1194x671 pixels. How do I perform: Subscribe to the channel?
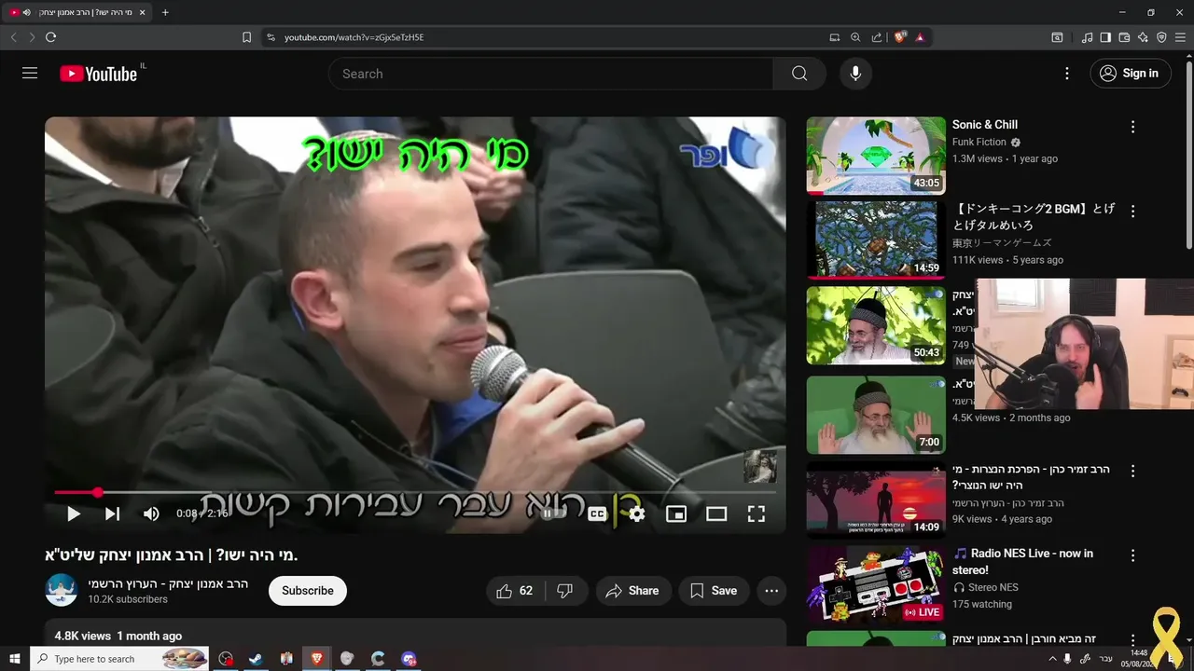point(308,591)
